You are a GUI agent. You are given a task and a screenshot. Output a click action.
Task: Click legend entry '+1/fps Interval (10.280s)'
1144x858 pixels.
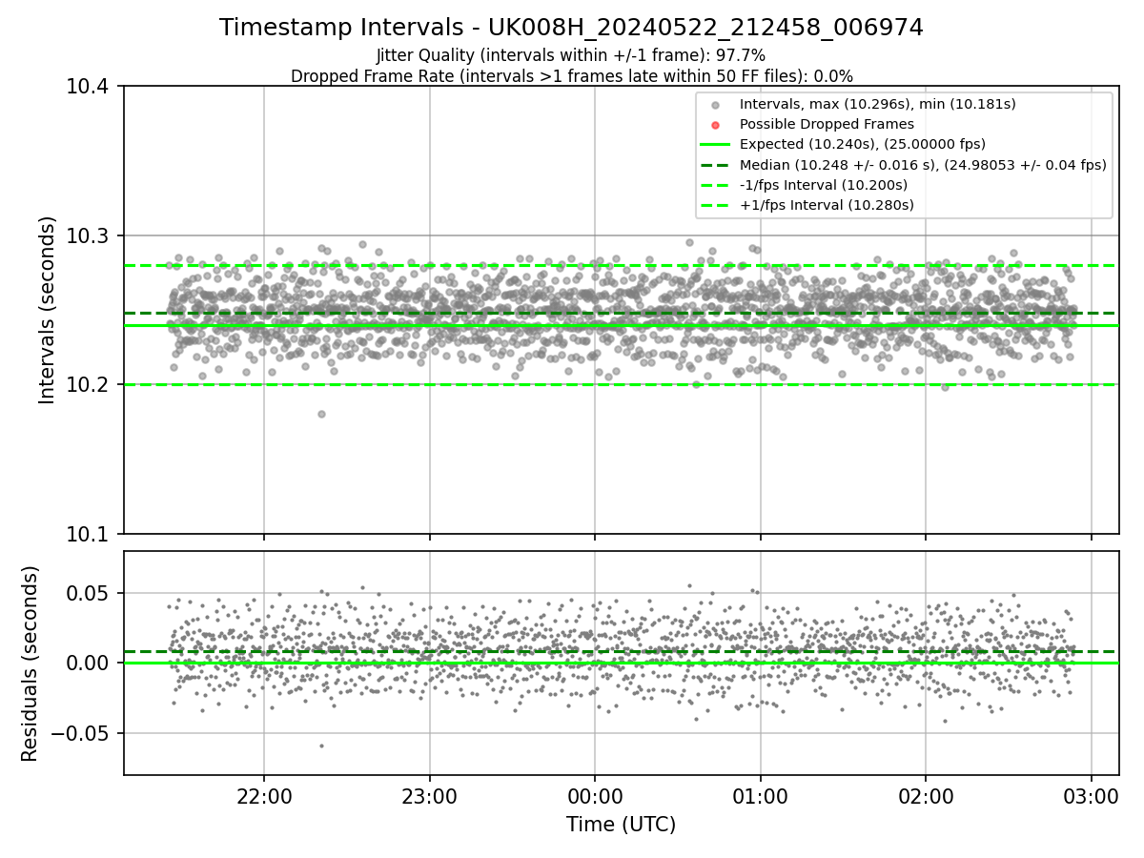[827, 205]
